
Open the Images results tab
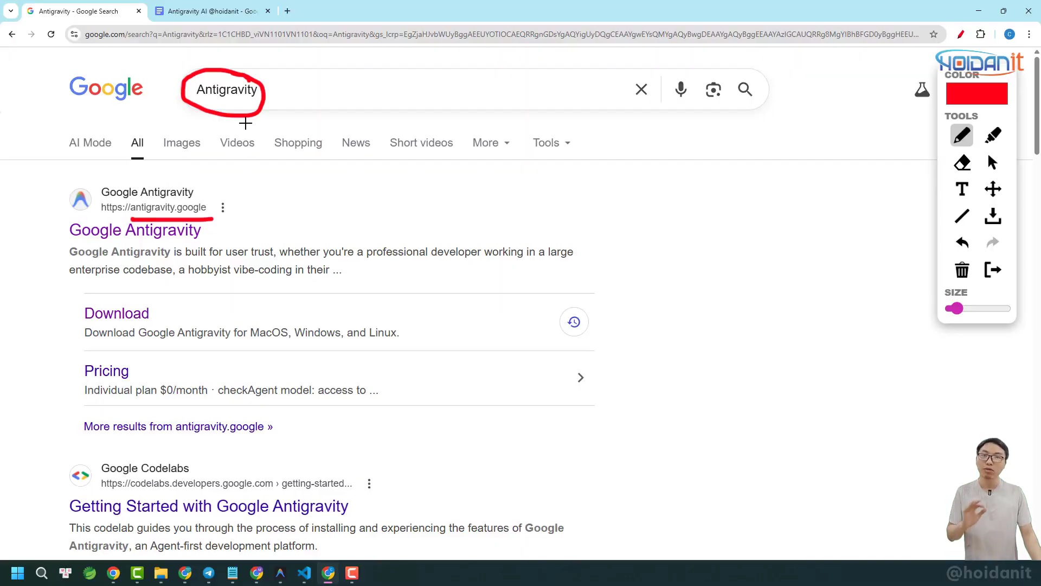click(182, 143)
